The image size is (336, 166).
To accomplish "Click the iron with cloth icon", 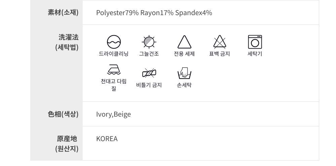I will pos(114,71).
